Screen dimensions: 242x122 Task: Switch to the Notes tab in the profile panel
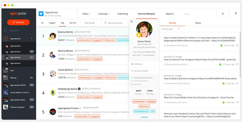[198, 23]
